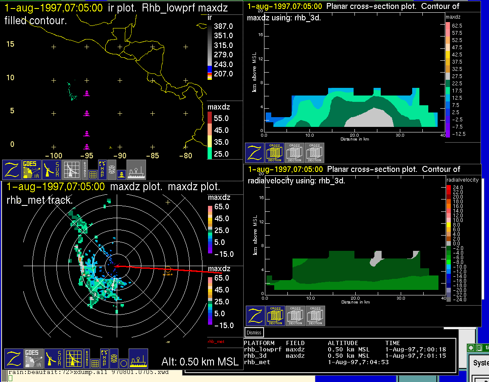Select the GOES IR satellite icon in top plot
This screenshot has width=489, height=382.
pos(32,170)
